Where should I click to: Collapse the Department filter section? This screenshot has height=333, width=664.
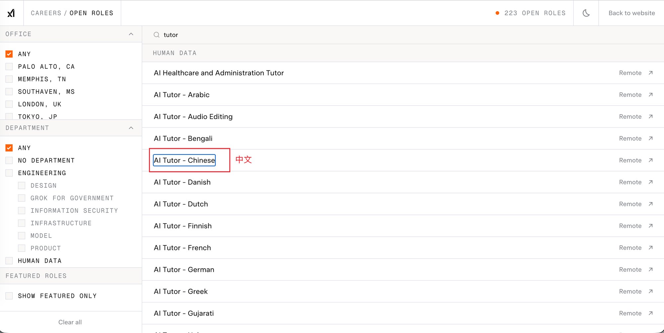[x=131, y=128]
